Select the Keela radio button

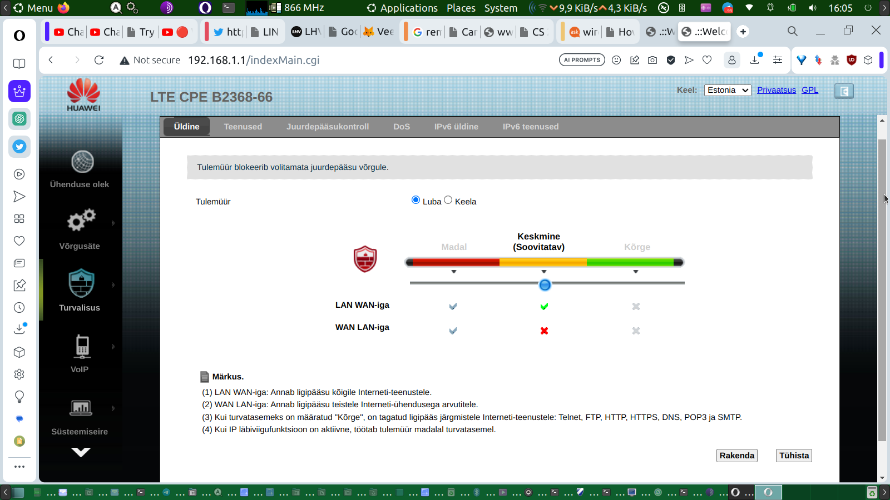[448, 200]
